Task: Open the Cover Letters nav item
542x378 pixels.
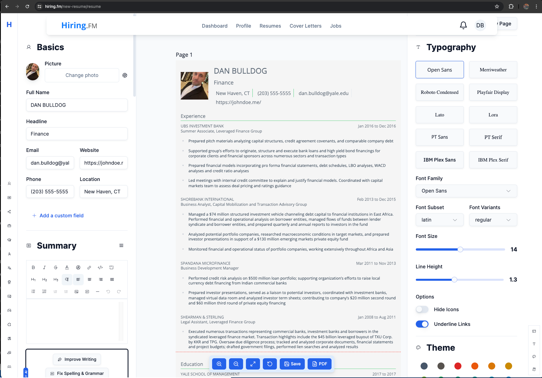Action: [305, 26]
